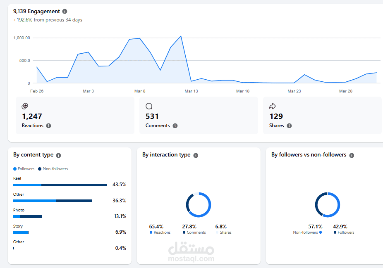Screen dimensions: 383x268
Task: Click the 13.1% value for Photo
Action: (x=120, y=216)
